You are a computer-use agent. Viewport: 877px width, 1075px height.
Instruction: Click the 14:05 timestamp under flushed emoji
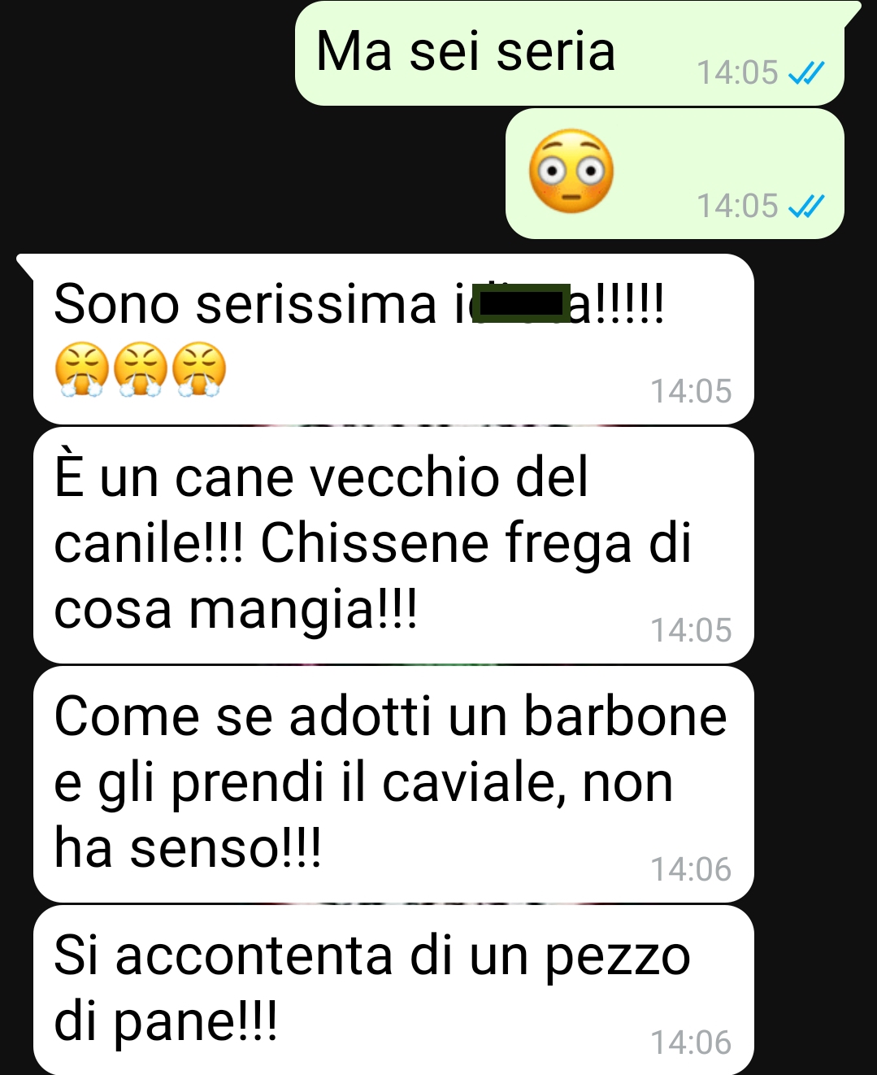(738, 207)
